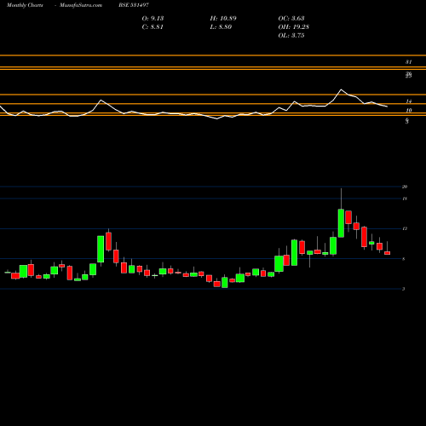This screenshot has width=426, height=426.
Task: Click the last red candle on the right
Action: coord(388,253)
